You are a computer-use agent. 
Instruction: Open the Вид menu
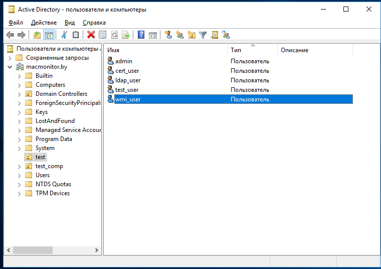70,23
